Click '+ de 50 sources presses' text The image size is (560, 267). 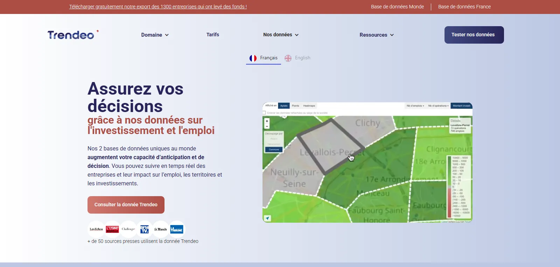pyautogui.click(x=143, y=241)
